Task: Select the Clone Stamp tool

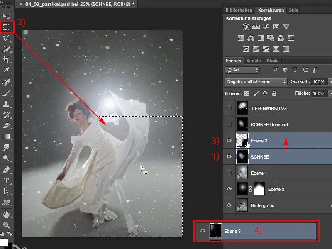Action: pyautogui.click(x=6, y=104)
